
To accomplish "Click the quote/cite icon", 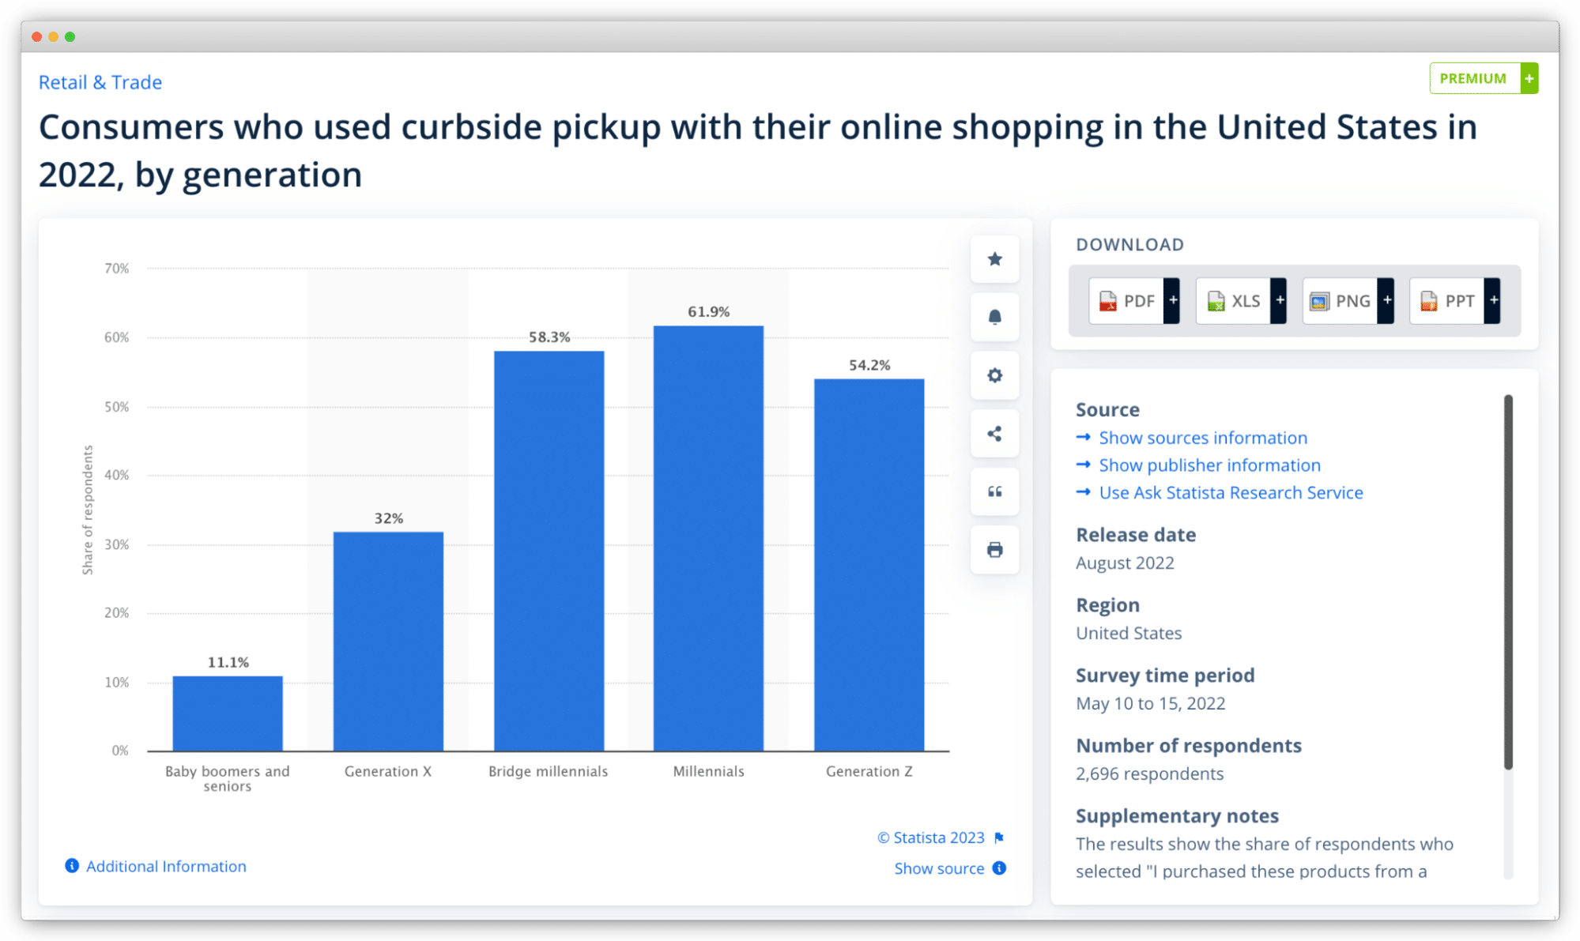I will (995, 491).
